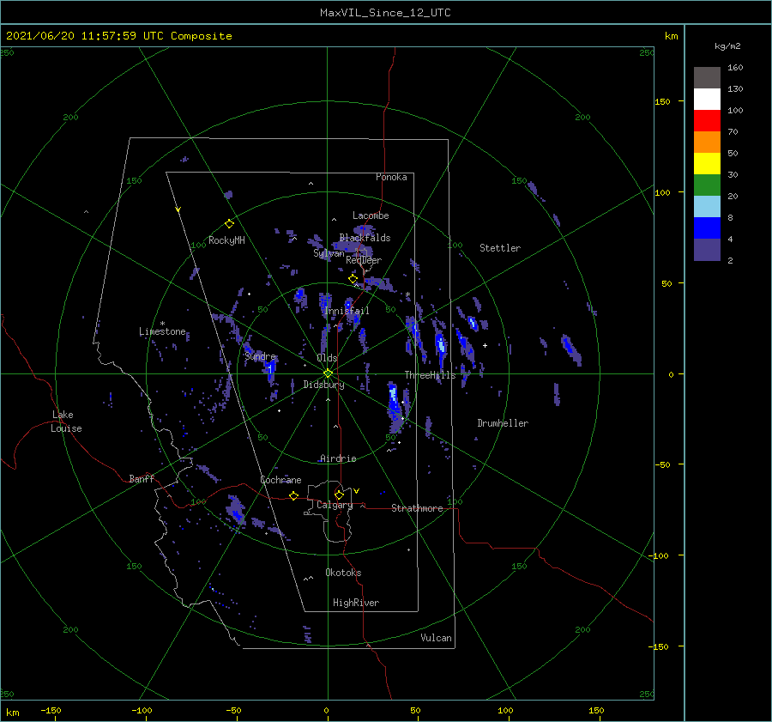Click the Strathmore town label
This screenshot has width=772, height=722.
(x=417, y=508)
